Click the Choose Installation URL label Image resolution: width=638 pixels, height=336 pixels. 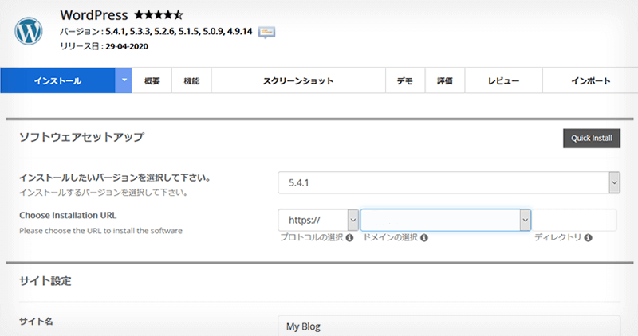pos(68,215)
